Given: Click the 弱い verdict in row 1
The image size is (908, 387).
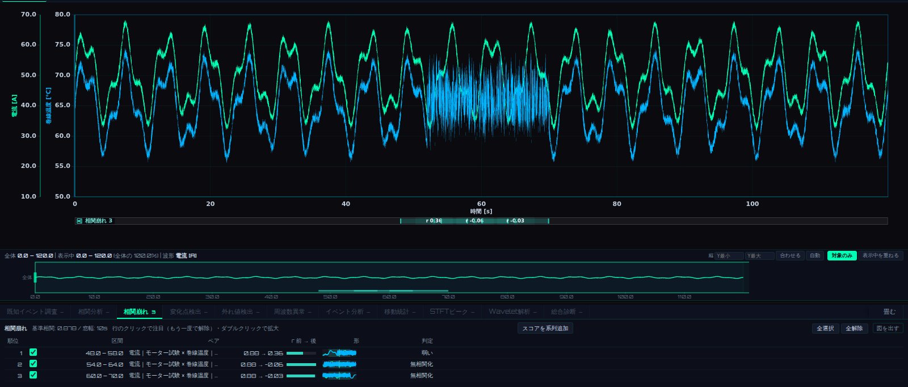Looking at the screenshot, I should pos(427,353).
